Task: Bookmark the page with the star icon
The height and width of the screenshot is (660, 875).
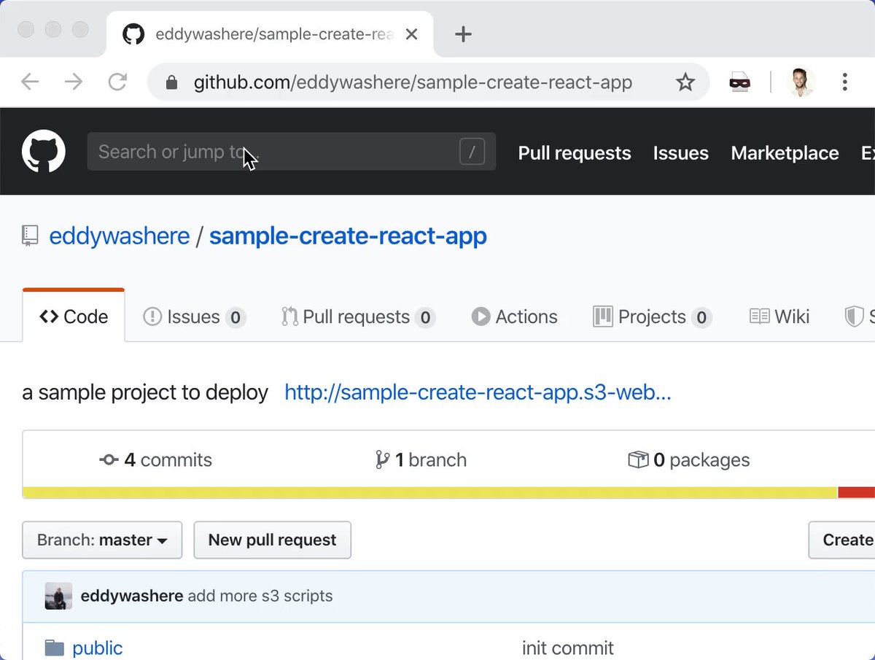Action: click(685, 82)
